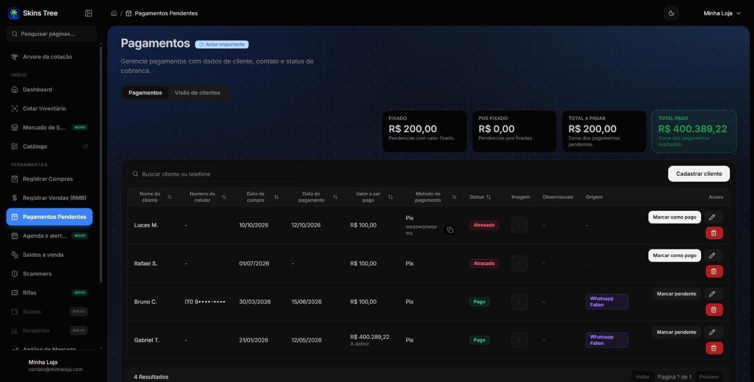Switch to the Pagamentos tab
754x382 pixels.
tap(145, 93)
